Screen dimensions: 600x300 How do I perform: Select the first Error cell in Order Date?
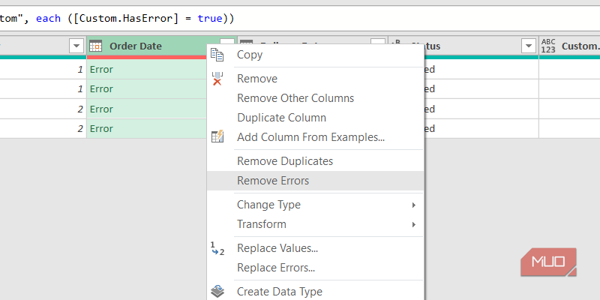147,70
